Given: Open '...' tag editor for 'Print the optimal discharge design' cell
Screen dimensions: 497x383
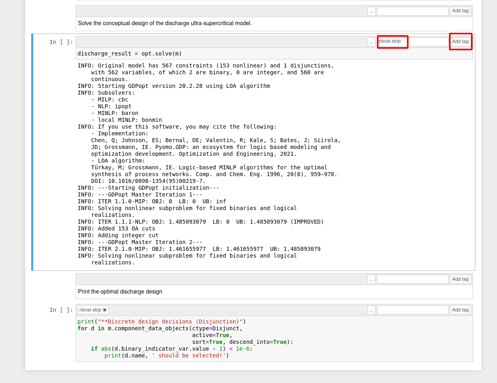Looking at the screenshot, I should [371, 279].
